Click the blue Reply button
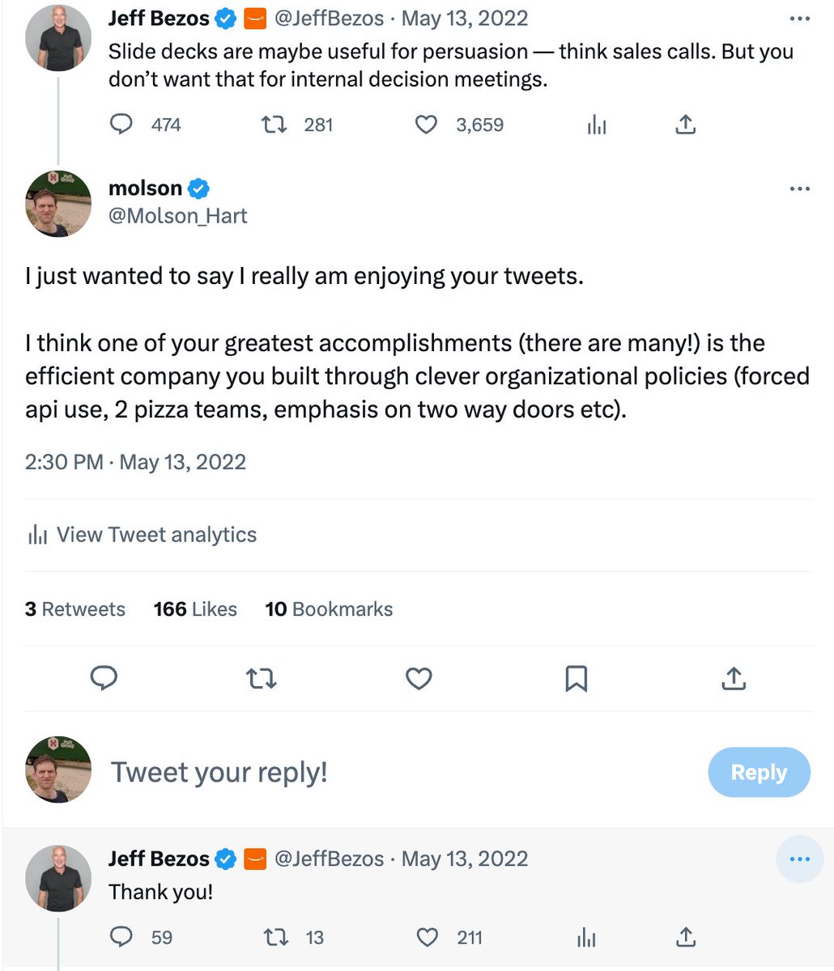This screenshot has width=834, height=971. pos(759,773)
